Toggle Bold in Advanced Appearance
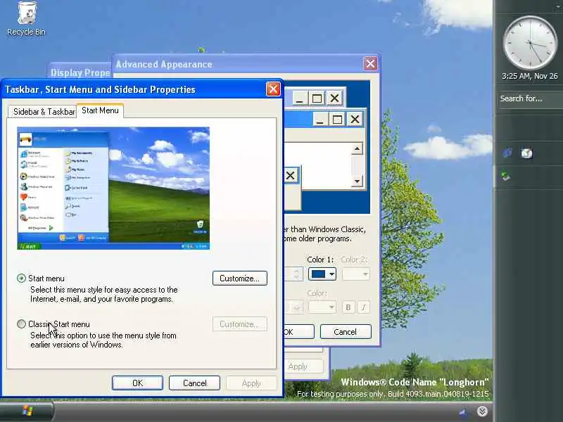The width and height of the screenshot is (563, 422). click(x=348, y=307)
